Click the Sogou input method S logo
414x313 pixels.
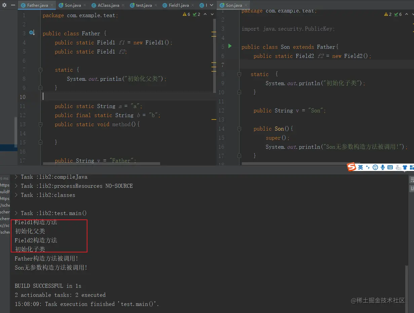coord(351,167)
